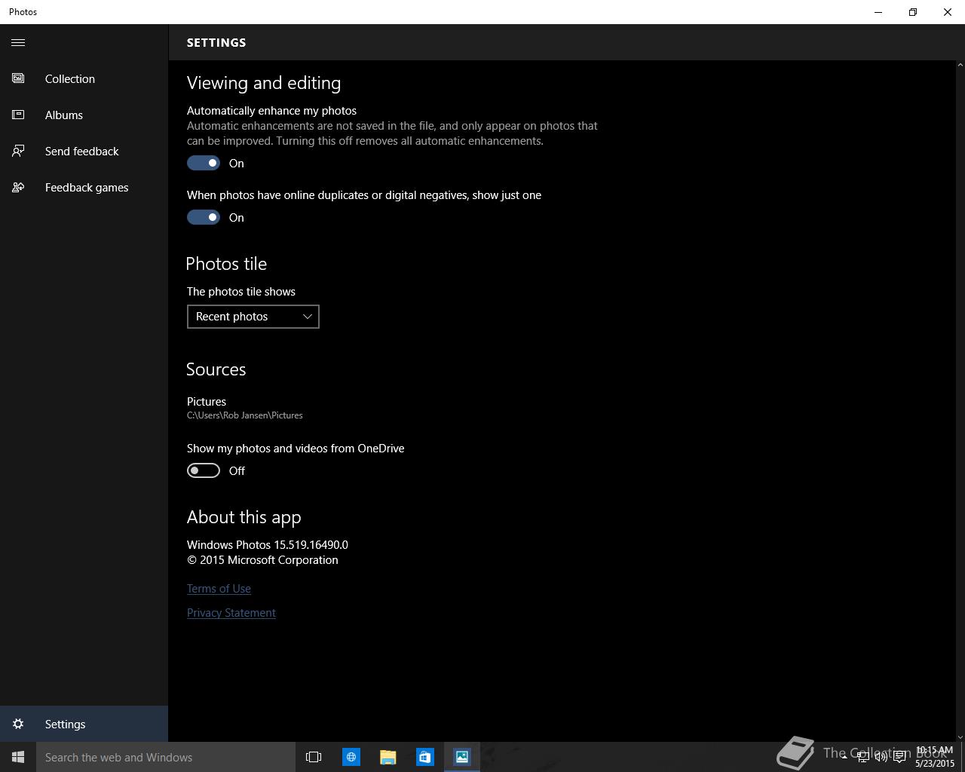Close the Photos window
This screenshot has height=772, width=965.
coord(948,12)
